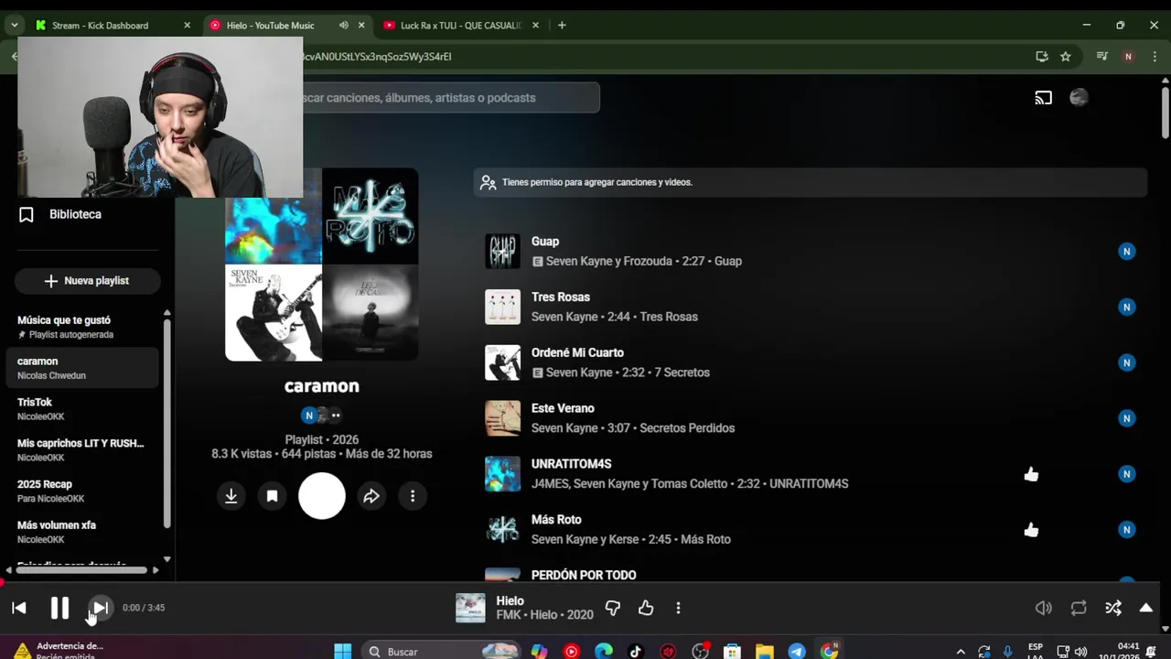Dislike the currently playing song Hielo

pos(613,608)
